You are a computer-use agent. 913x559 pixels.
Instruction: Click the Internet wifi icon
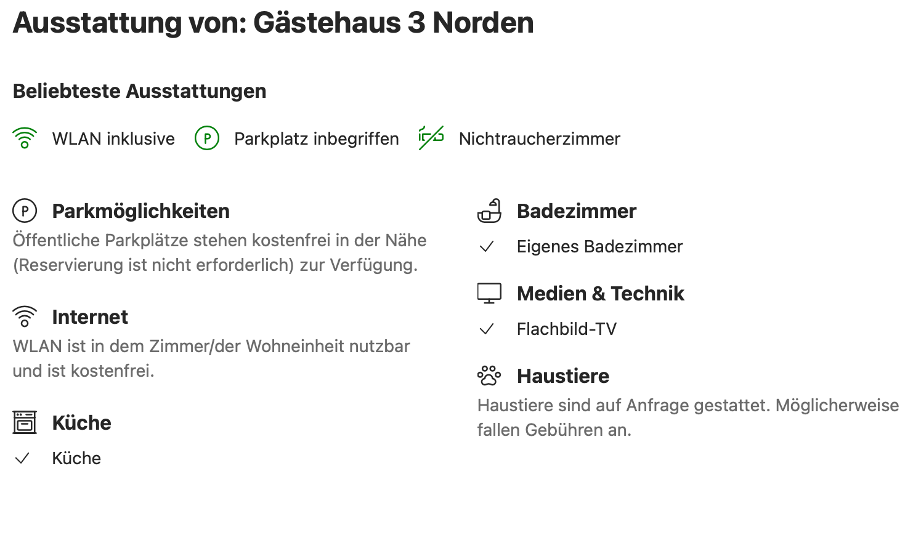(x=25, y=317)
